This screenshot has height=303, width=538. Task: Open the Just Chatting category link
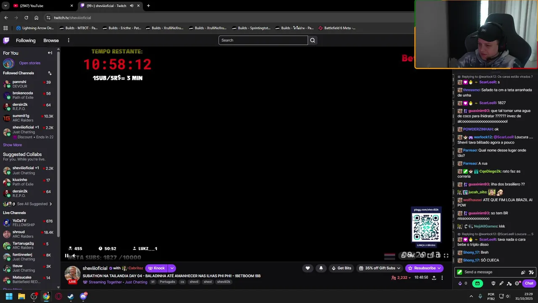pyautogui.click(x=136, y=282)
